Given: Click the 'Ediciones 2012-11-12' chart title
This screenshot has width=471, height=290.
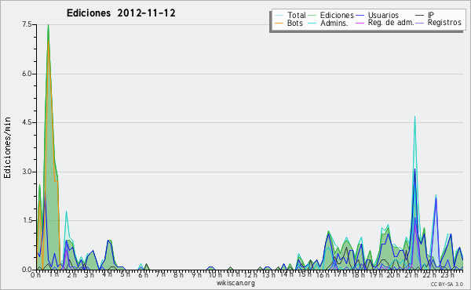Looking at the screenshot, I should click(x=121, y=13).
